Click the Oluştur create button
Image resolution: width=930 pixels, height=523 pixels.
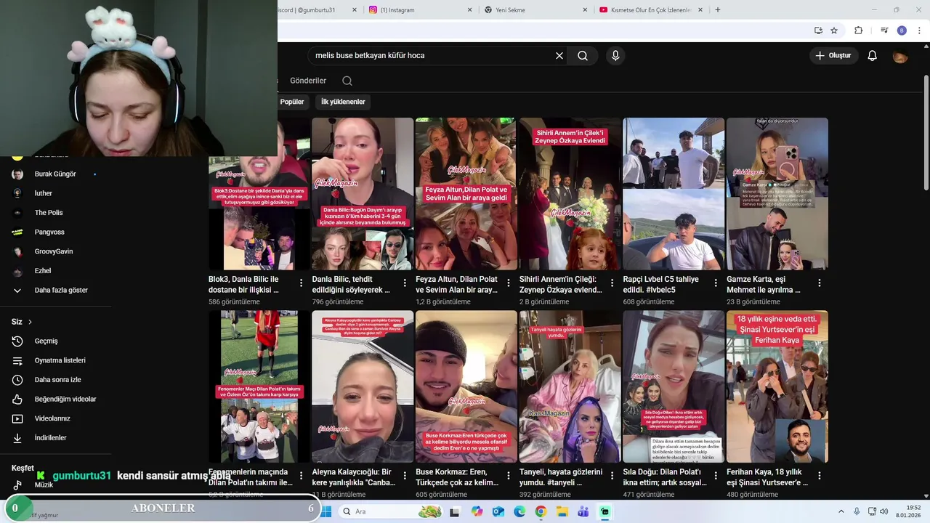coord(834,55)
